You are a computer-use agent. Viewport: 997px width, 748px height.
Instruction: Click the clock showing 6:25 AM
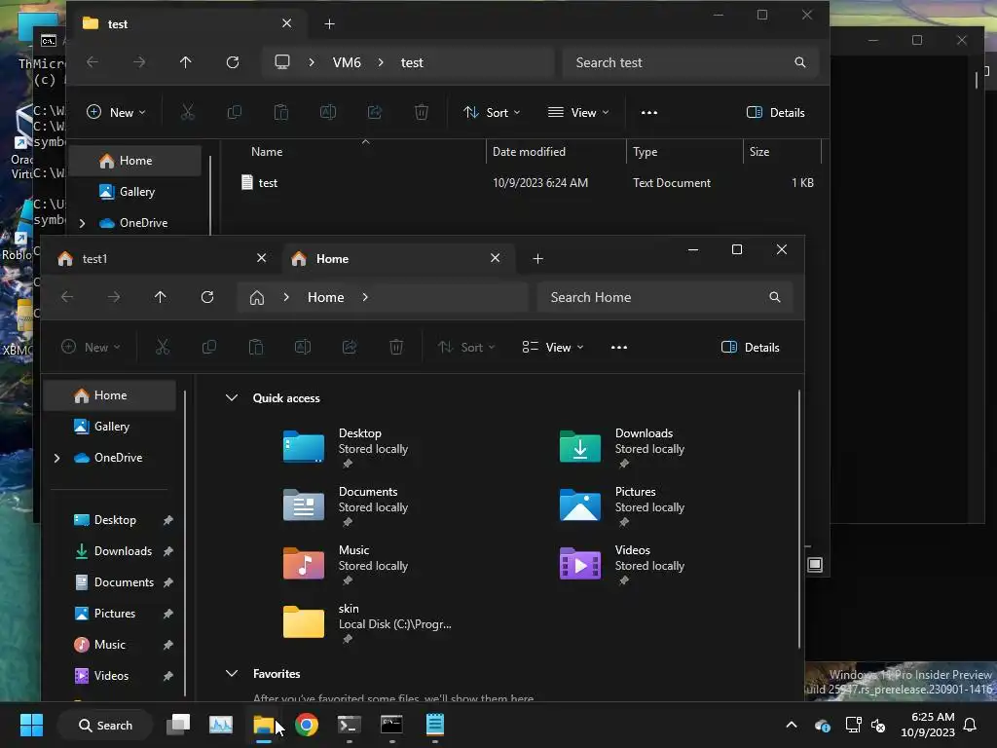pyautogui.click(x=928, y=725)
